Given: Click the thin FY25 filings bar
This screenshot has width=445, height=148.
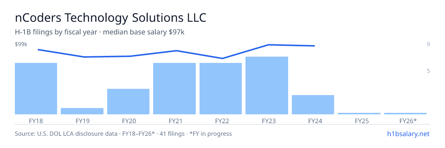Looking at the screenshot, I should 359,113.
